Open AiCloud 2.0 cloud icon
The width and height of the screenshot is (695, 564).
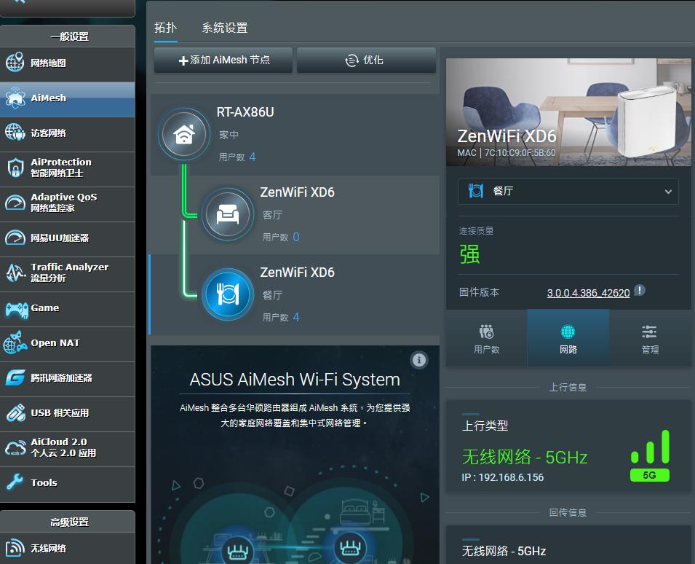(15, 447)
